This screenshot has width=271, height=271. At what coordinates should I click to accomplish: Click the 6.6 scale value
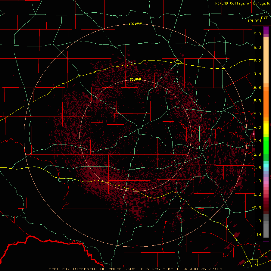[257, 87]
